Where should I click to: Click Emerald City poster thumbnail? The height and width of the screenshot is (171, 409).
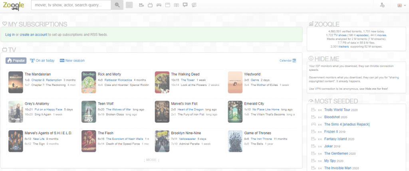(x=235, y=112)
